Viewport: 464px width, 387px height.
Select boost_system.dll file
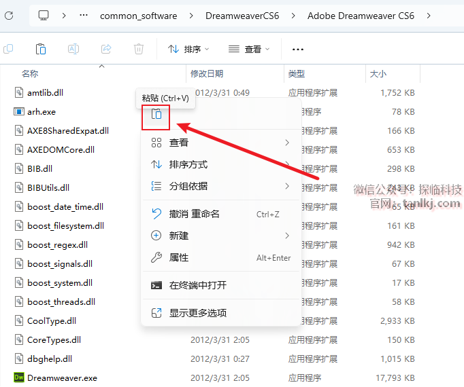[x=60, y=282]
